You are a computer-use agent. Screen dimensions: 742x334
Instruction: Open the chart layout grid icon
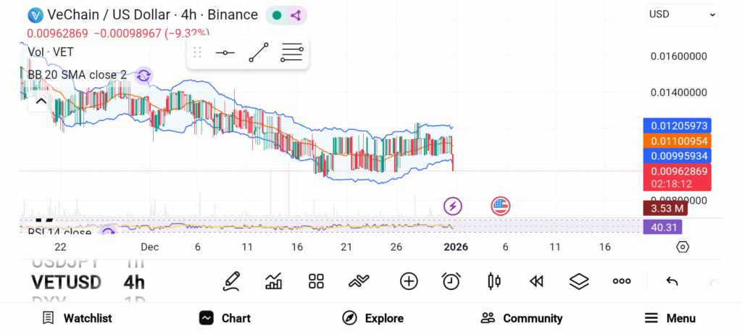[316, 281]
